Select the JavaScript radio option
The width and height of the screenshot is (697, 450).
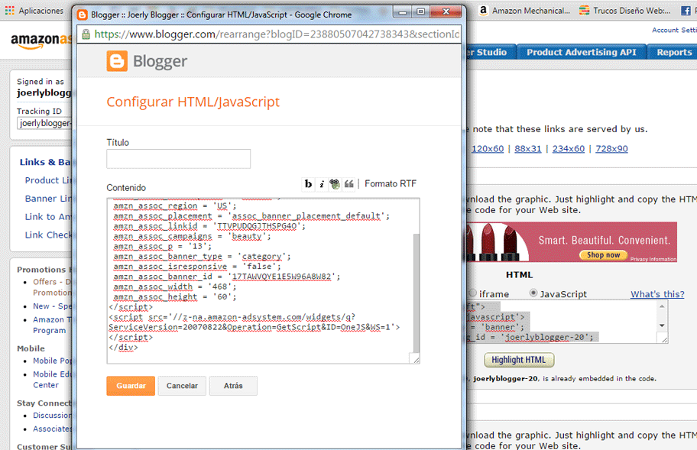(x=533, y=293)
